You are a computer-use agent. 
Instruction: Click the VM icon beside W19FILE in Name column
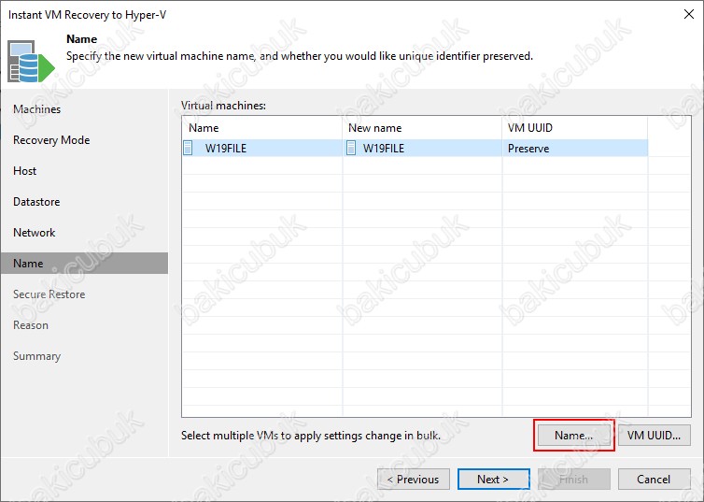(188, 148)
